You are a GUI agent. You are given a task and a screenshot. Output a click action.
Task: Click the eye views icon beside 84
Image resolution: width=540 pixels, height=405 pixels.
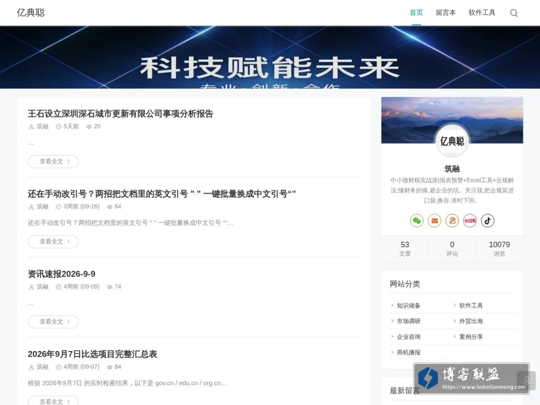(110, 367)
